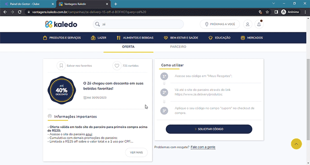The height and width of the screenshot is (165, 310).
Task: Click the Mercados category icon
Action: tap(243, 38)
